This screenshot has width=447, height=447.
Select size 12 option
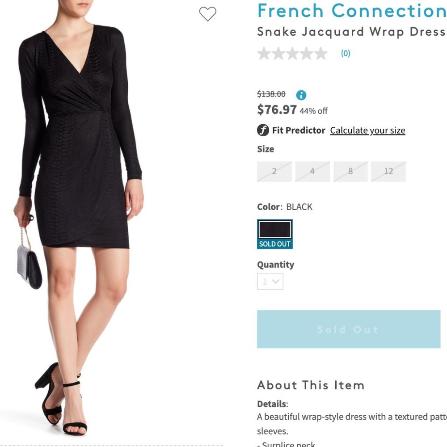(x=388, y=171)
